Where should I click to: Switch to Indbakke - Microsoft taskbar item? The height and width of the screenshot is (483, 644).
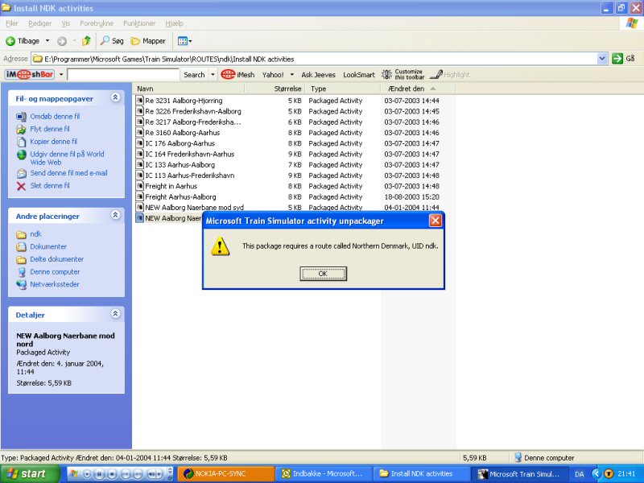[324, 473]
